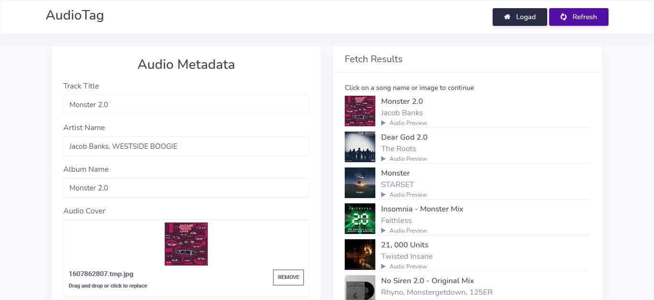The image size is (654, 300).
Task: Click the refresh arrows icon
Action: tap(564, 17)
